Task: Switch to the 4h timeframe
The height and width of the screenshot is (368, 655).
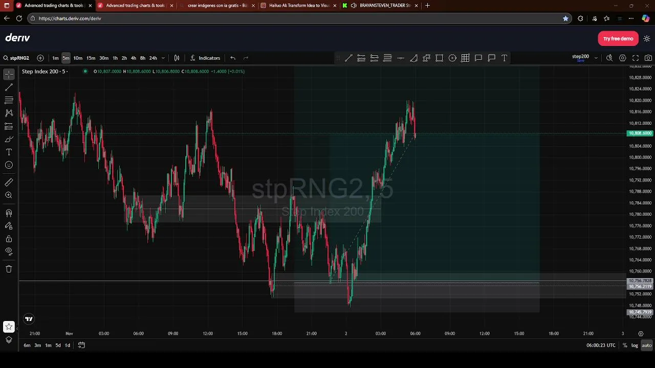Action: coord(134,58)
